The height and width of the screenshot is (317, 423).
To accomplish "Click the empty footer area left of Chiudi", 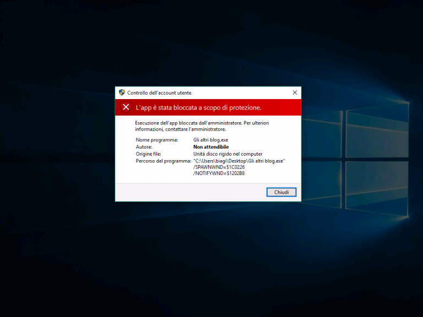I will coord(187,192).
